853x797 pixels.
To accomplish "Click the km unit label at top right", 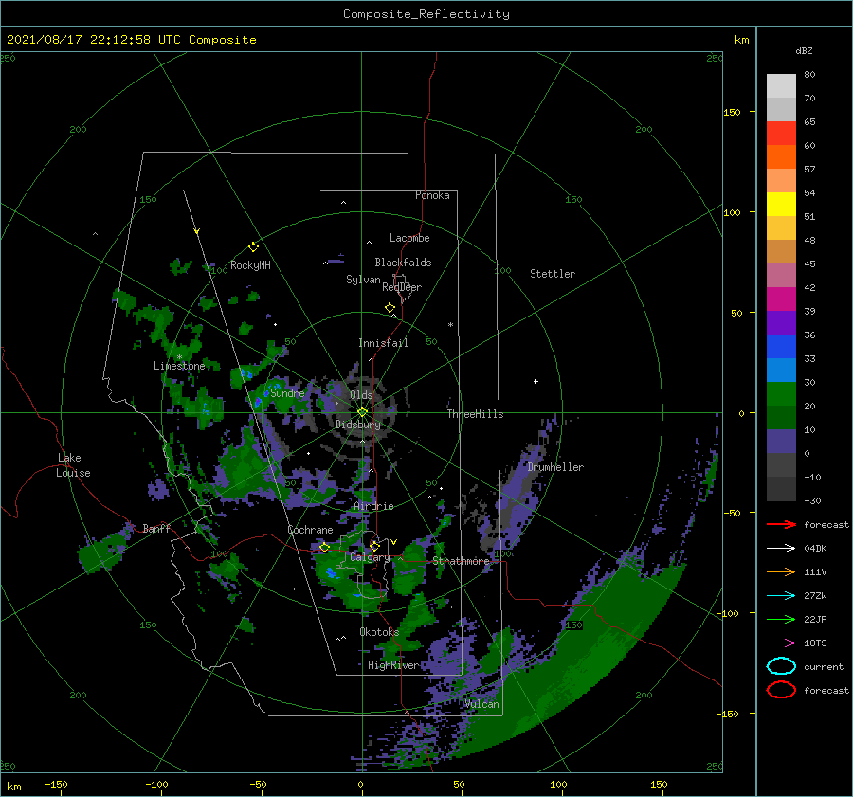I will 741,40.
